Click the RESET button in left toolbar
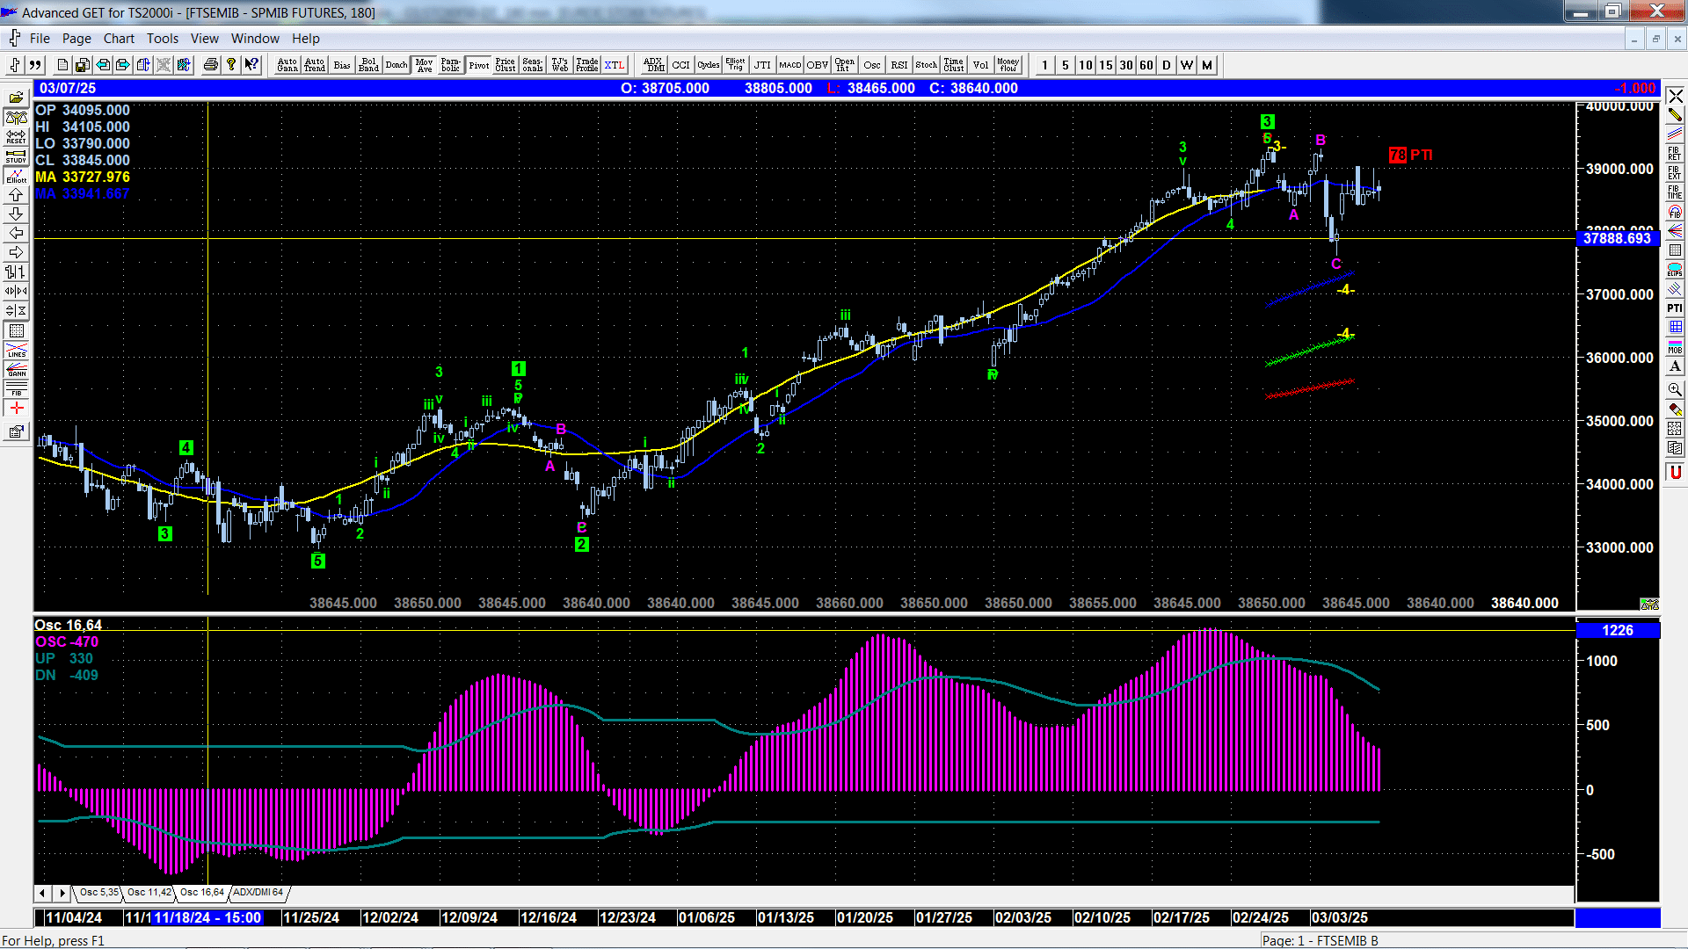The width and height of the screenshot is (1688, 949). click(x=16, y=136)
